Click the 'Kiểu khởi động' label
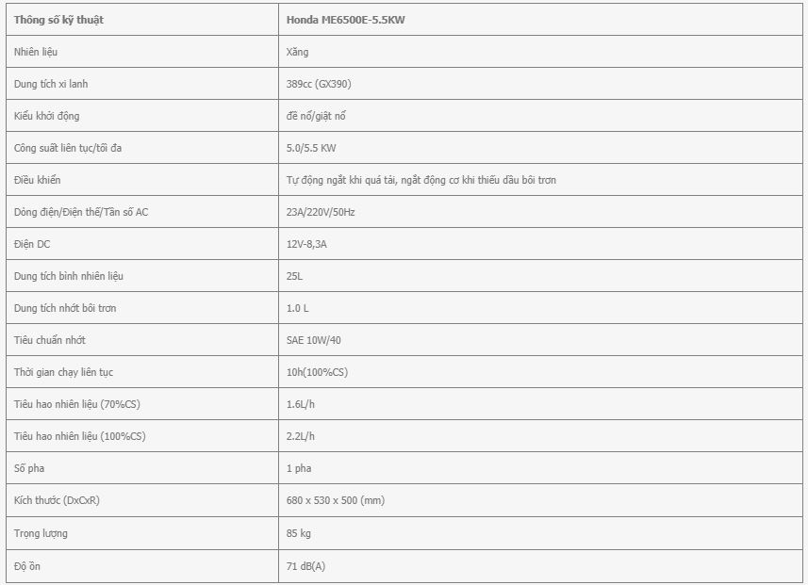This screenshot has height=585, width=808. tap(46, 115)
